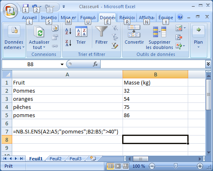Open the Name Box dropdown arrow
The image size is (213, 171).
62,64
